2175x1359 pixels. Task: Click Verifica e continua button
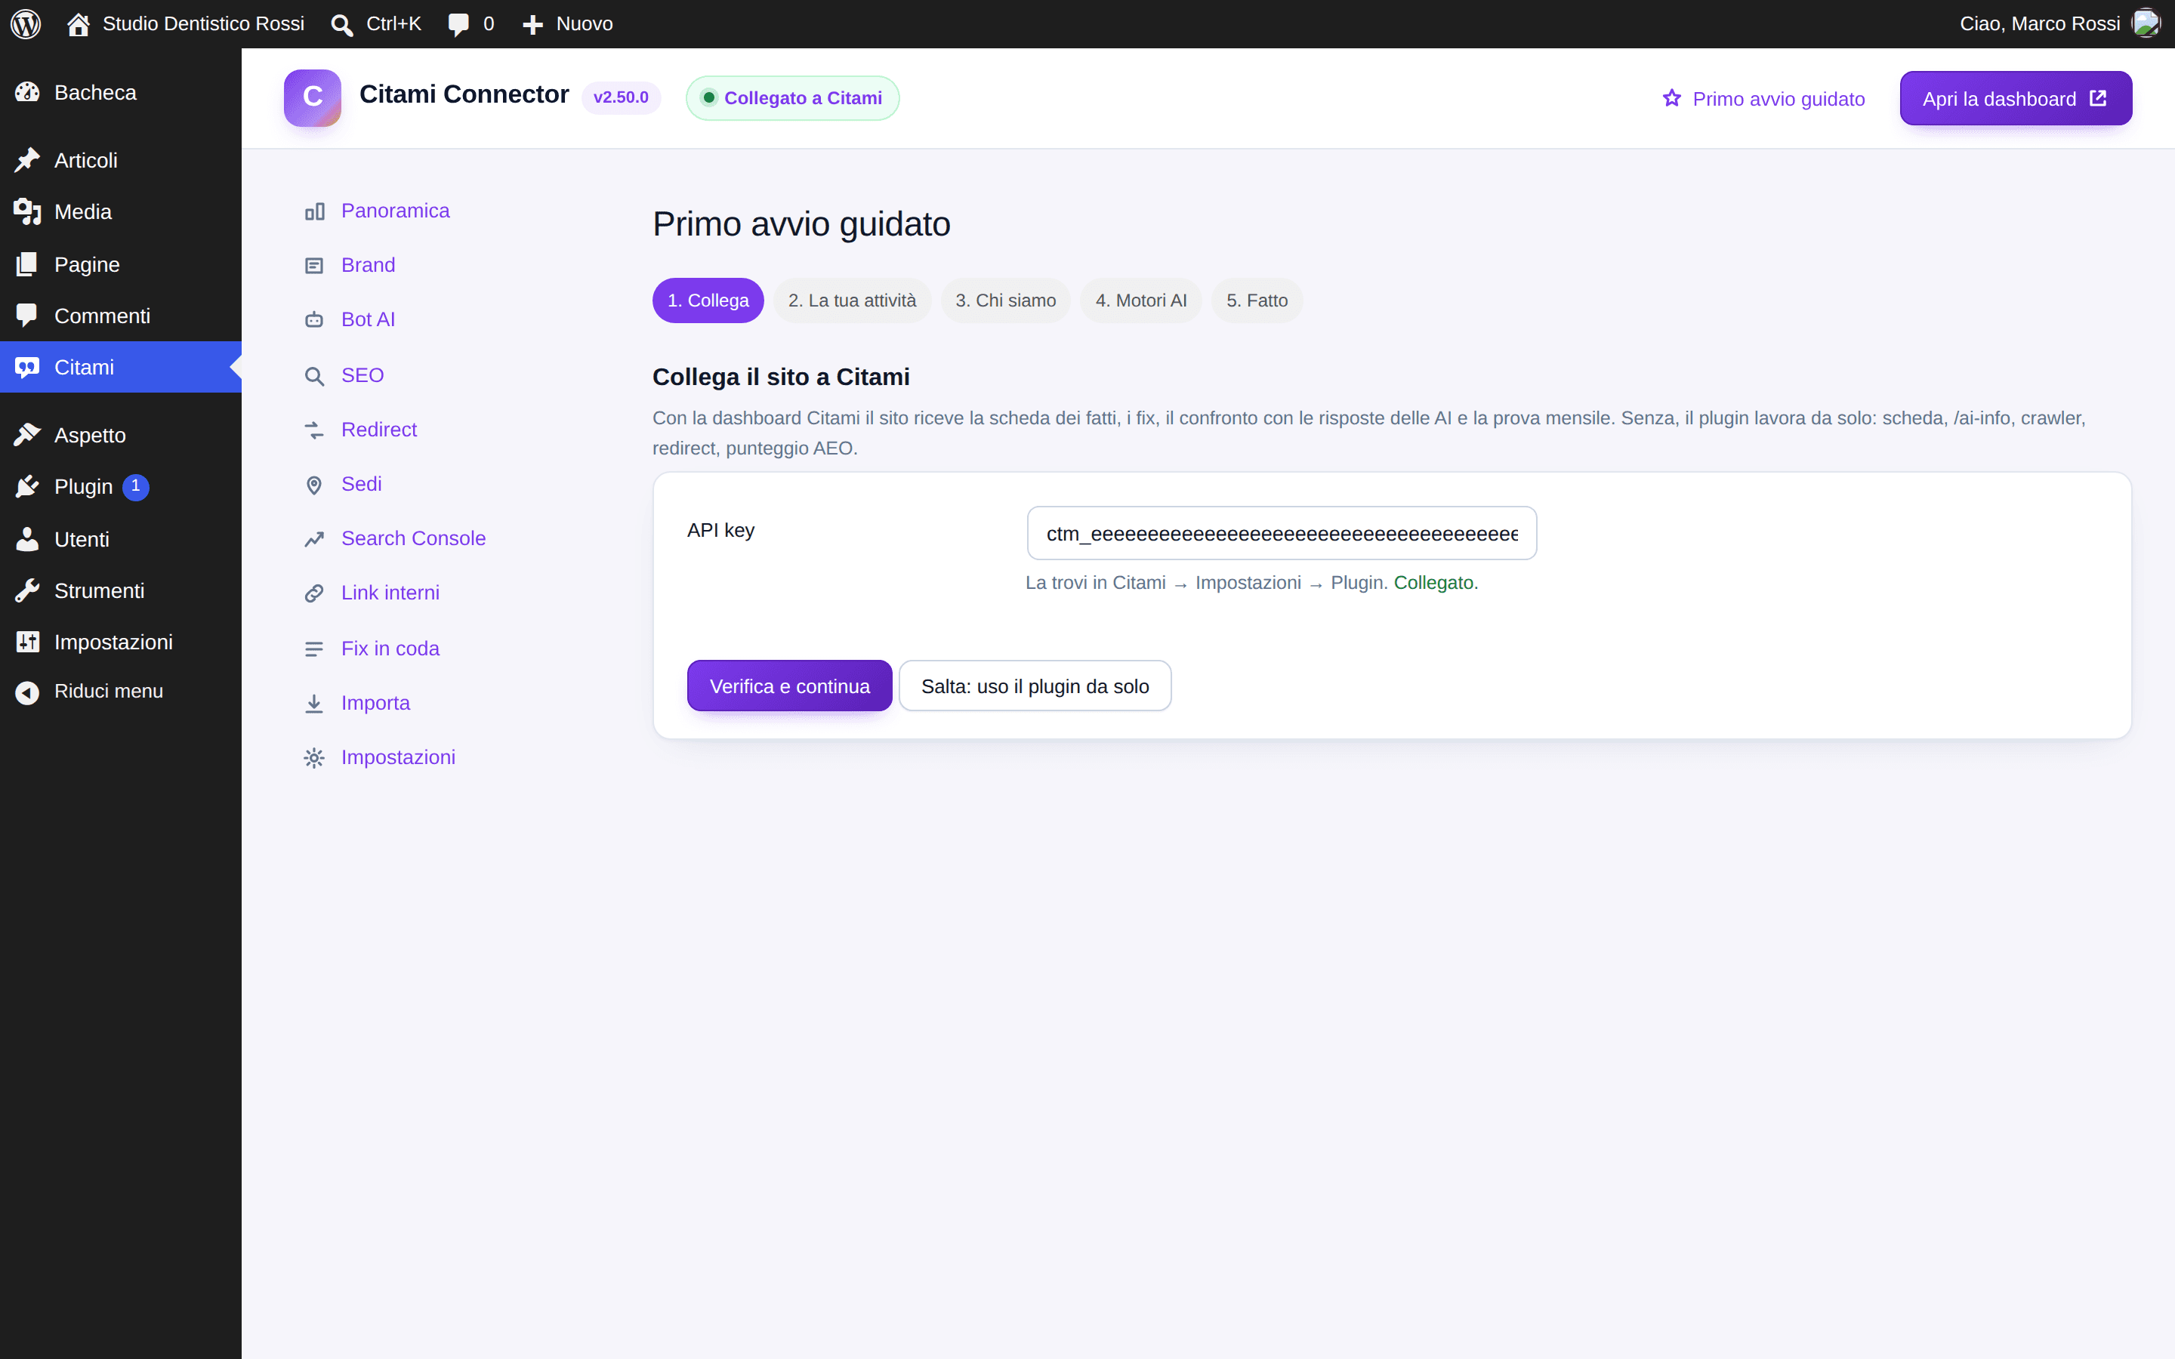pos(789,686)
